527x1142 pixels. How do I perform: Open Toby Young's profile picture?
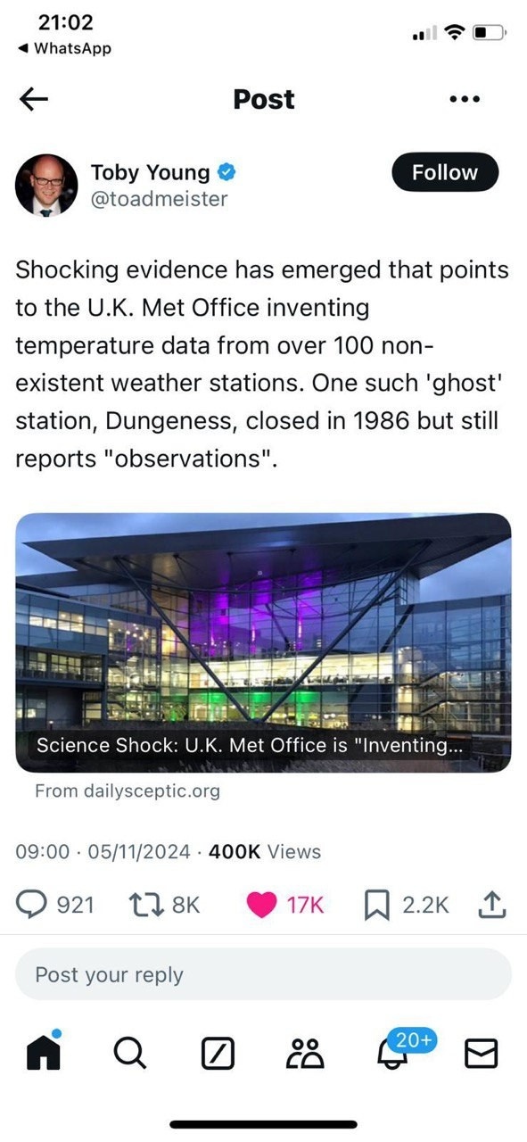click(46, 185)
